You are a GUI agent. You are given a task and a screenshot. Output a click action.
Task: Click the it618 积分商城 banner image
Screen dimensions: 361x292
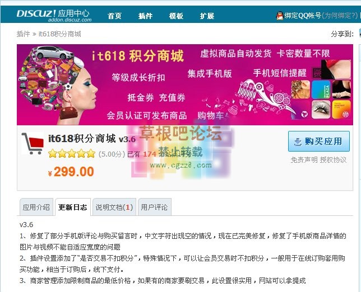[x=185, y=84]
